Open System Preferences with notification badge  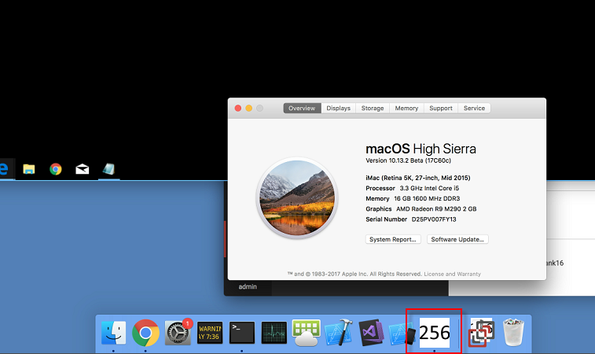178,333
